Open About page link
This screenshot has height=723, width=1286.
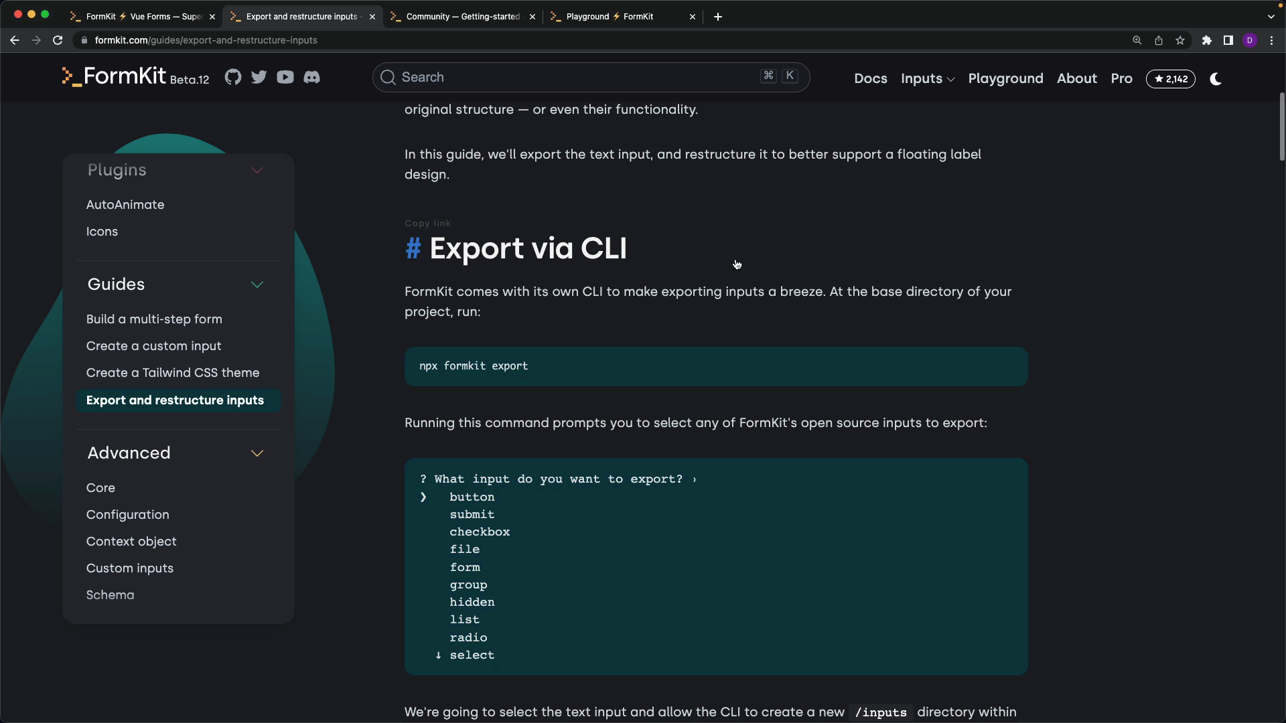1076,79
